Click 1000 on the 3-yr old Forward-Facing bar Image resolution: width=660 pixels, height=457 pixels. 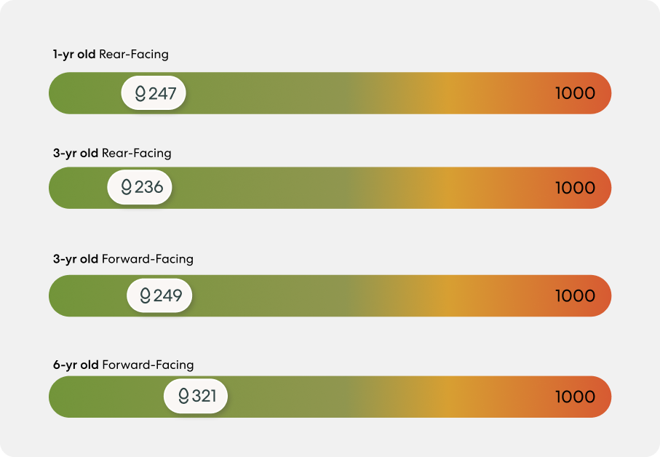[x=575, y=296]
